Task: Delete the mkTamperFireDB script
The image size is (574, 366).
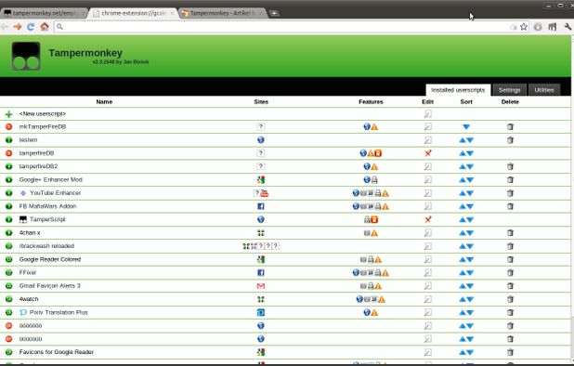Action: [510, 127]
